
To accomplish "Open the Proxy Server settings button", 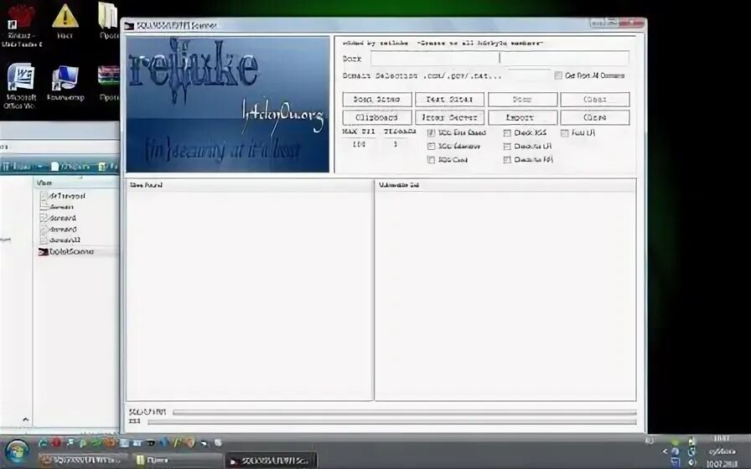I will pos(449,118).
